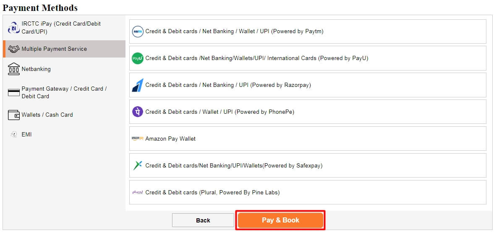Click the bank building Netbanking icon
Viewport: 499px width, 238px height.
pyautogui.click(x=14, y=69)
